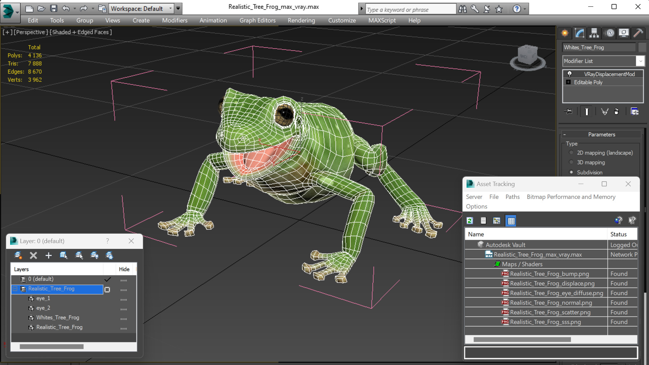Click the binoculars search icon

[463, 9]
